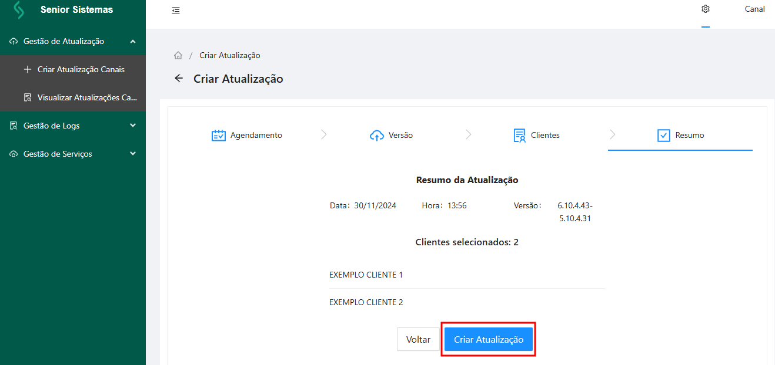Switch to the Clientes step
775x365 pixels.
pos(536,135)
